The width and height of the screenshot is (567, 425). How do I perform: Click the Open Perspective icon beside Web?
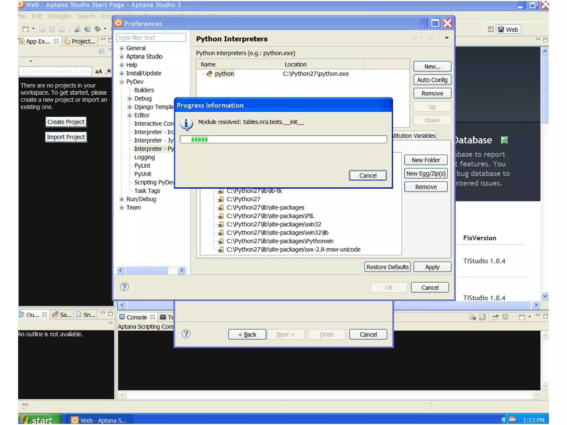[x=491, y=29]
